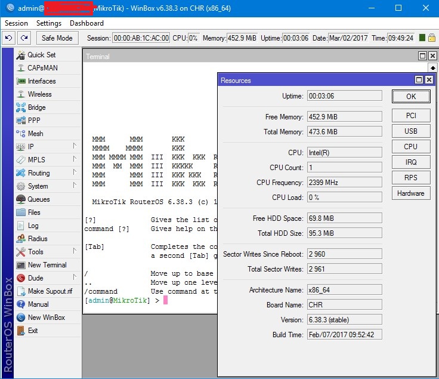Viewport: 439px width, 379px height.
Task: Expand the Dude submenu
Action: click(x=75, y=278)
